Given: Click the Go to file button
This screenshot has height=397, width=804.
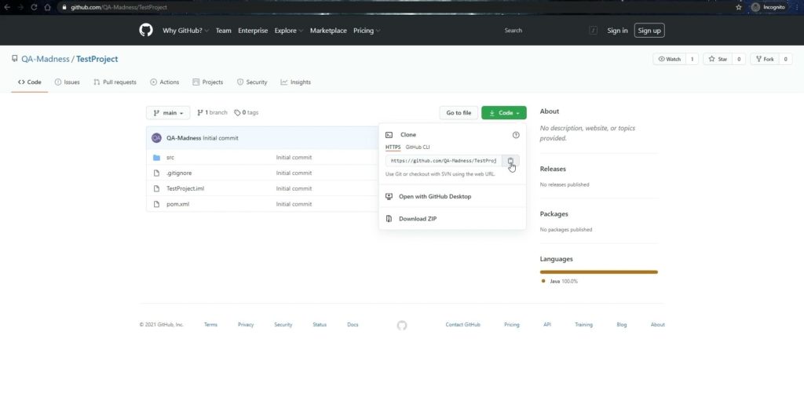Looking at the screenshot, I should (459, 113).
